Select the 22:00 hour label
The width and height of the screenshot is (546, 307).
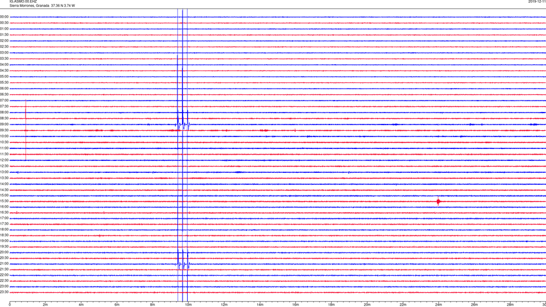point(4,275)
